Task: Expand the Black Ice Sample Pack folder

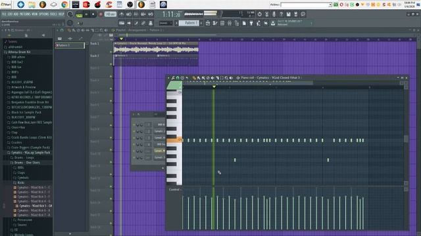Action: click(26, 112)
